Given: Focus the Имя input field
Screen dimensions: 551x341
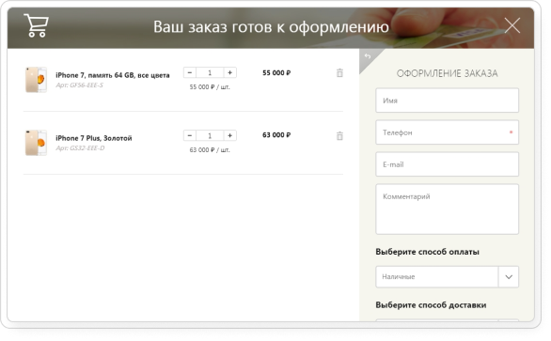Looking at the screenshot, I should (x=447, y=101).
